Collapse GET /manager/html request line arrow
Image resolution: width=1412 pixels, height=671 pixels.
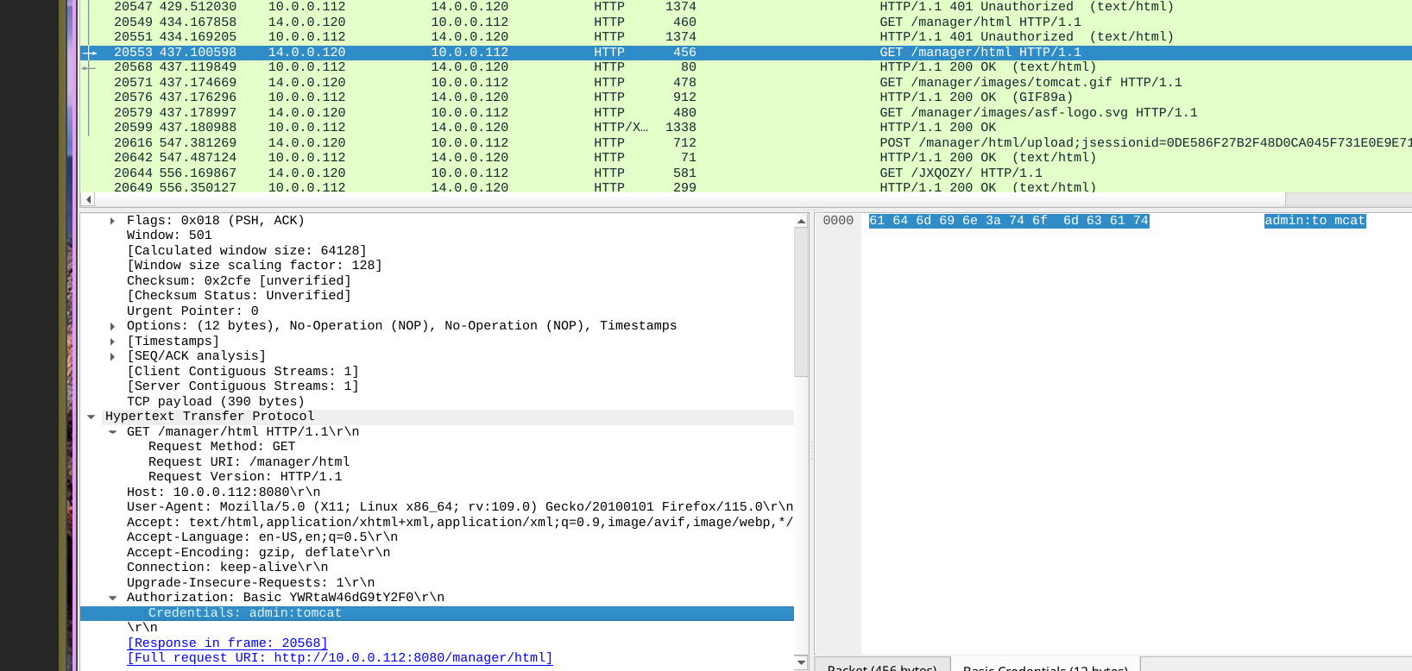[x=112, y=432]
